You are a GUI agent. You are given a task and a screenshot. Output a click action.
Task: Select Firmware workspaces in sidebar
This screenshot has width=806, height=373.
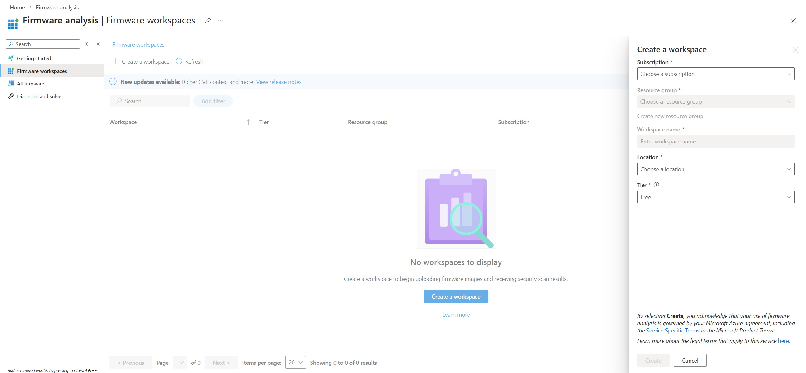click(x=52, y=71)
